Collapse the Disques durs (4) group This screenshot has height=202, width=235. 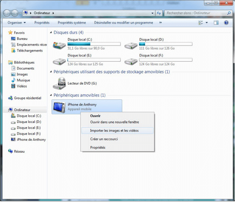pyautogui.click(x=51, y=33)
